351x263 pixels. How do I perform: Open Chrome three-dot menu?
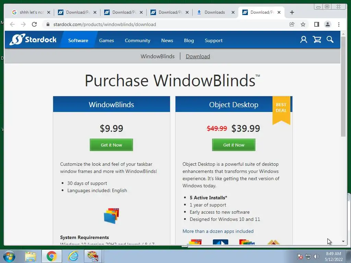339,24
